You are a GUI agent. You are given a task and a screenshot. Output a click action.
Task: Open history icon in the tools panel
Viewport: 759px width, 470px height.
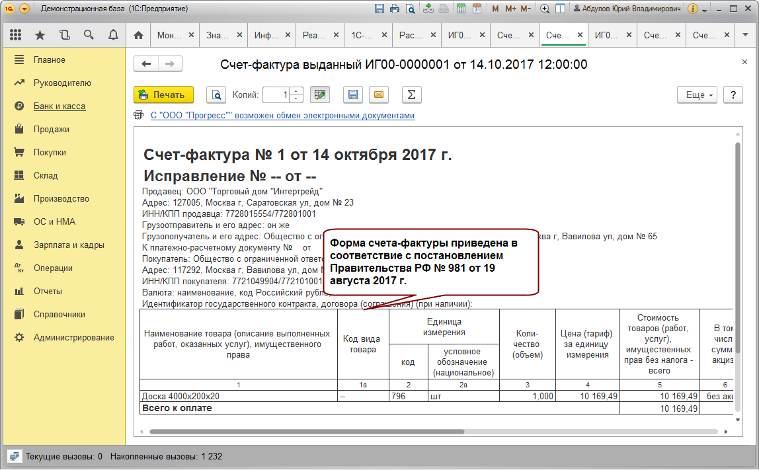click(64, 35)
